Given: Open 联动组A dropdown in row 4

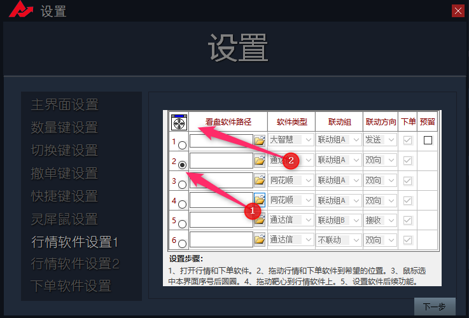Looking at the screenshot, I should click(339, 200).
